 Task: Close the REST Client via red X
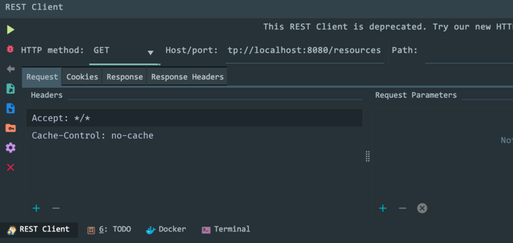(10, 167)
